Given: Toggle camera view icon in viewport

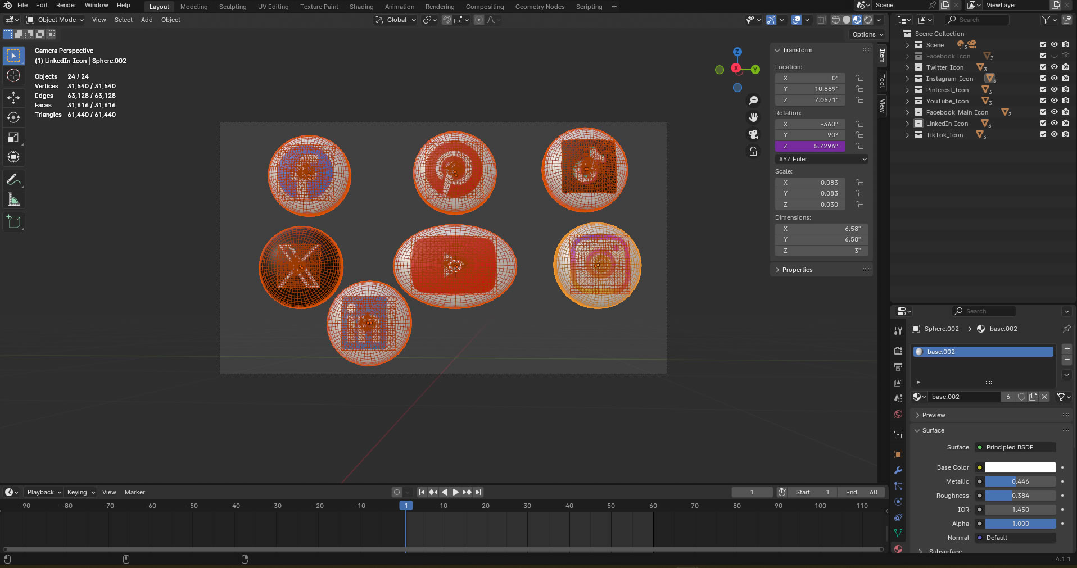Looking at the screenshot, I should tap(753, 134).
